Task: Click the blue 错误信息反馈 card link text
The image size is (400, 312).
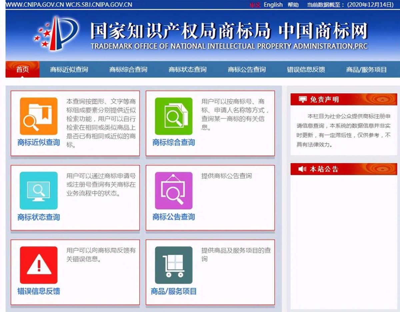Action: point(39,291)
